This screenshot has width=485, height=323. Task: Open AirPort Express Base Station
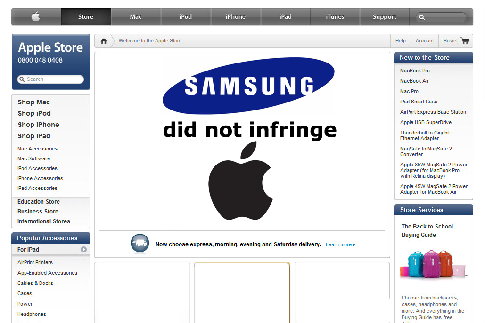click(x=433, y=112)
